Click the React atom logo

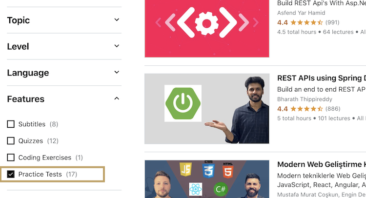click(x=196, y=189)
